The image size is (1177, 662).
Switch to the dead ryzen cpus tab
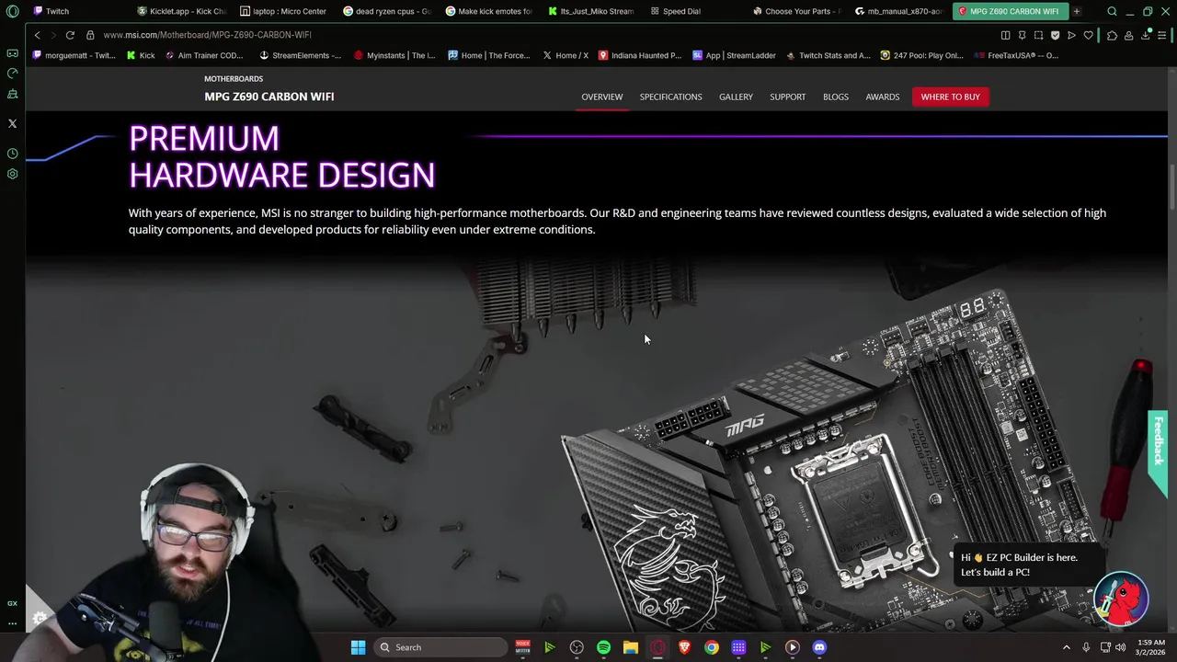[386, 11]
